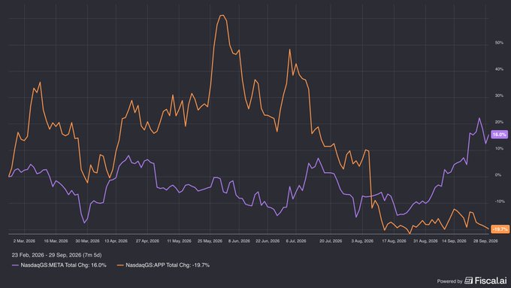This screenshot has height=288, width=511.
Task: Click the purple 16.0% end value badge
Action: pos(499,135)
